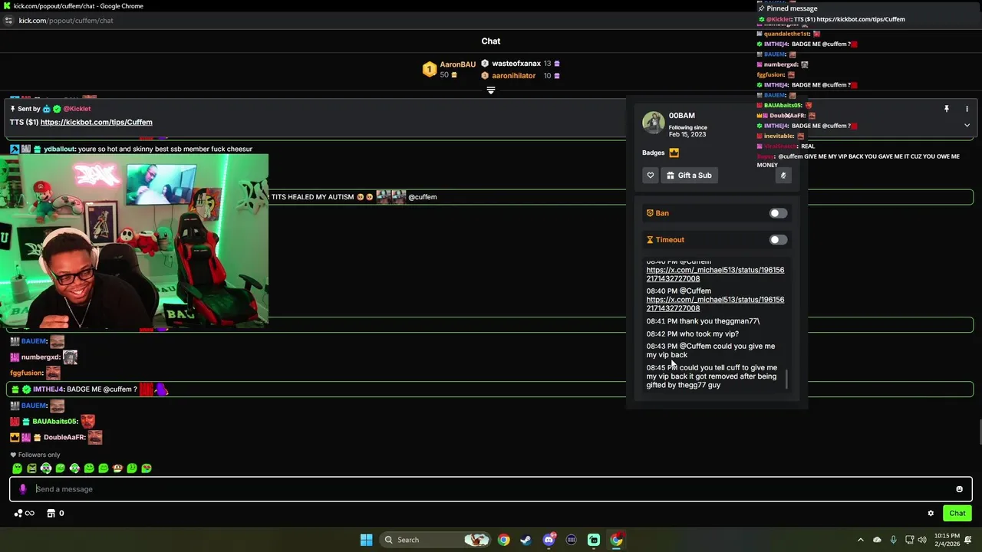This screenshot has width=982, height=552.
Task: Open first michael513 x.com status link
Action: point(715,274)
